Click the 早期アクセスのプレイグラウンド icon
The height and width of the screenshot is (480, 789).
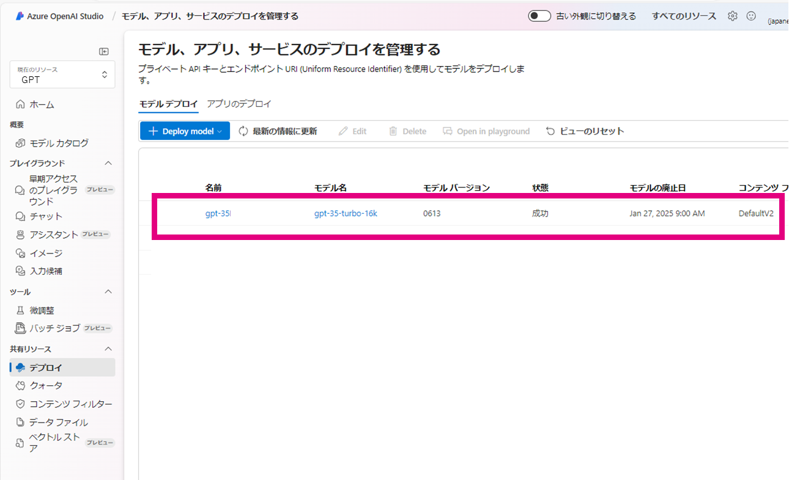pyautogui.click(x=20, y=190)
